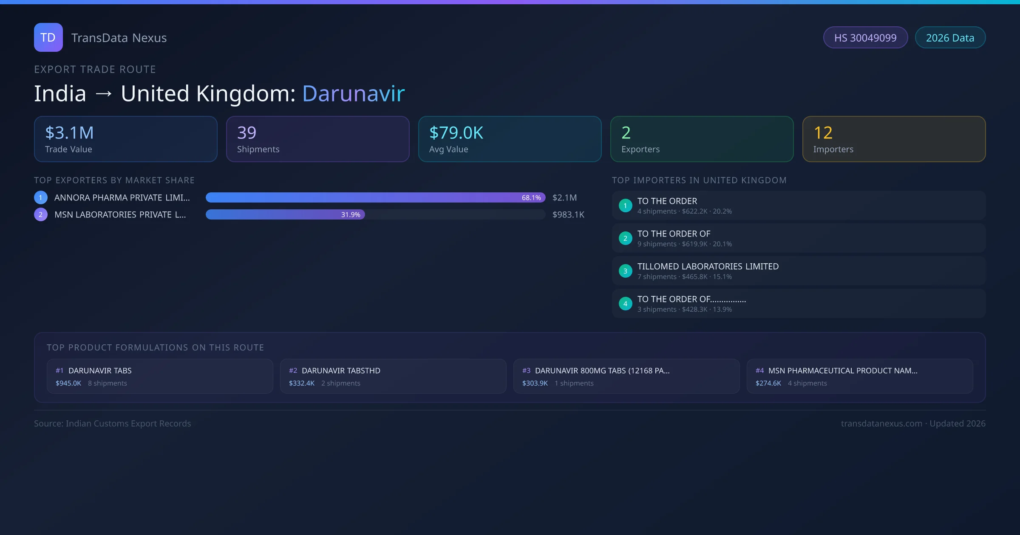Open the $79.0K Avg Value card
1020x535 pixels.
[x=510, y=139]
